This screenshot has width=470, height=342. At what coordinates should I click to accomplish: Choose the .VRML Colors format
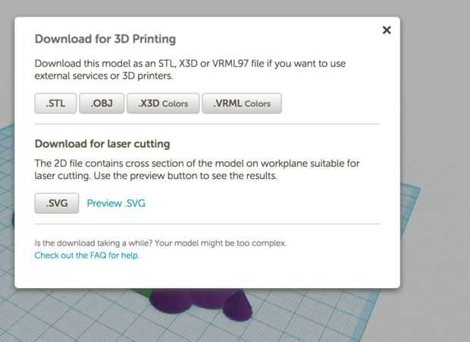(242, 103)
